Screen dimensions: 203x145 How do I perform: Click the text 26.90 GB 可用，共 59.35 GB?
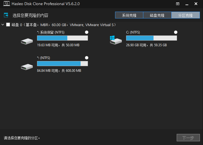[146, 45]
